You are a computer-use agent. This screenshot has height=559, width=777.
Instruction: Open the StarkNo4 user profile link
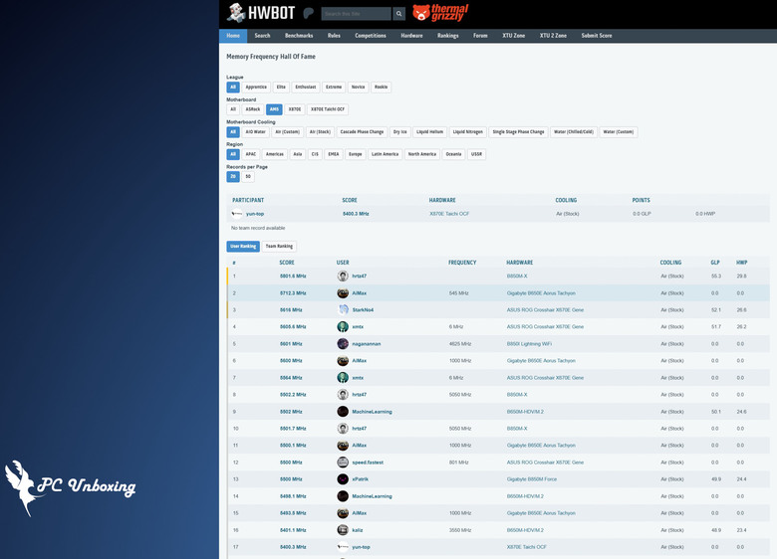click(363, 310)
